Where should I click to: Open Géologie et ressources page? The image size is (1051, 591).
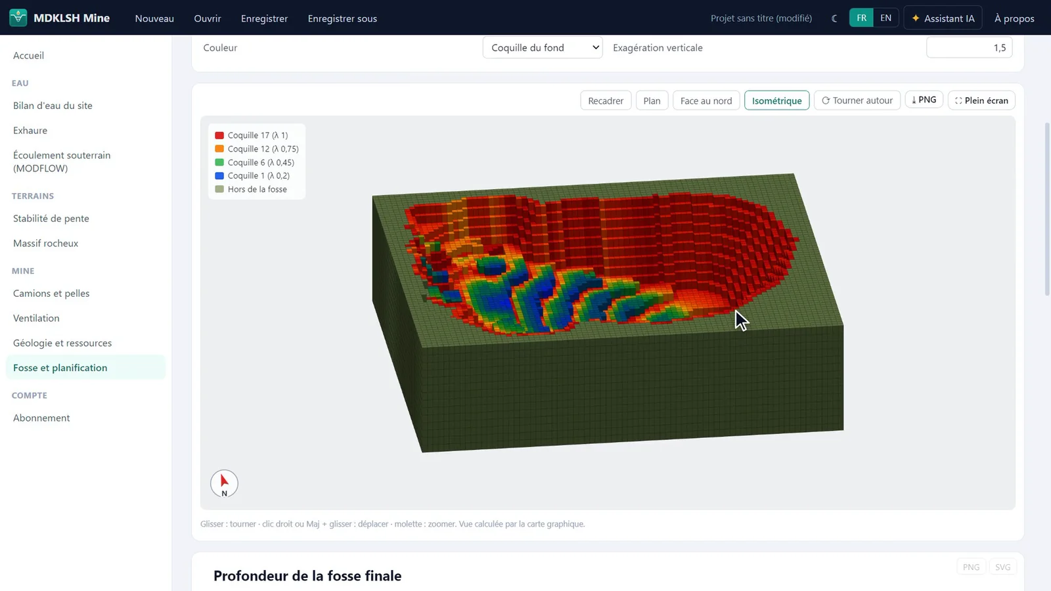[85, 343]
